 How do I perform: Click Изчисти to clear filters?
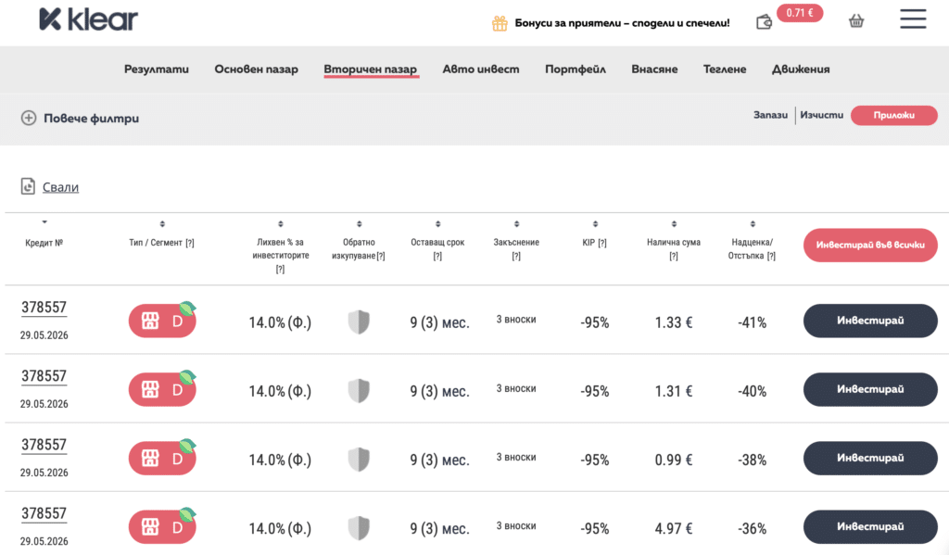click(x=821, y=115)
